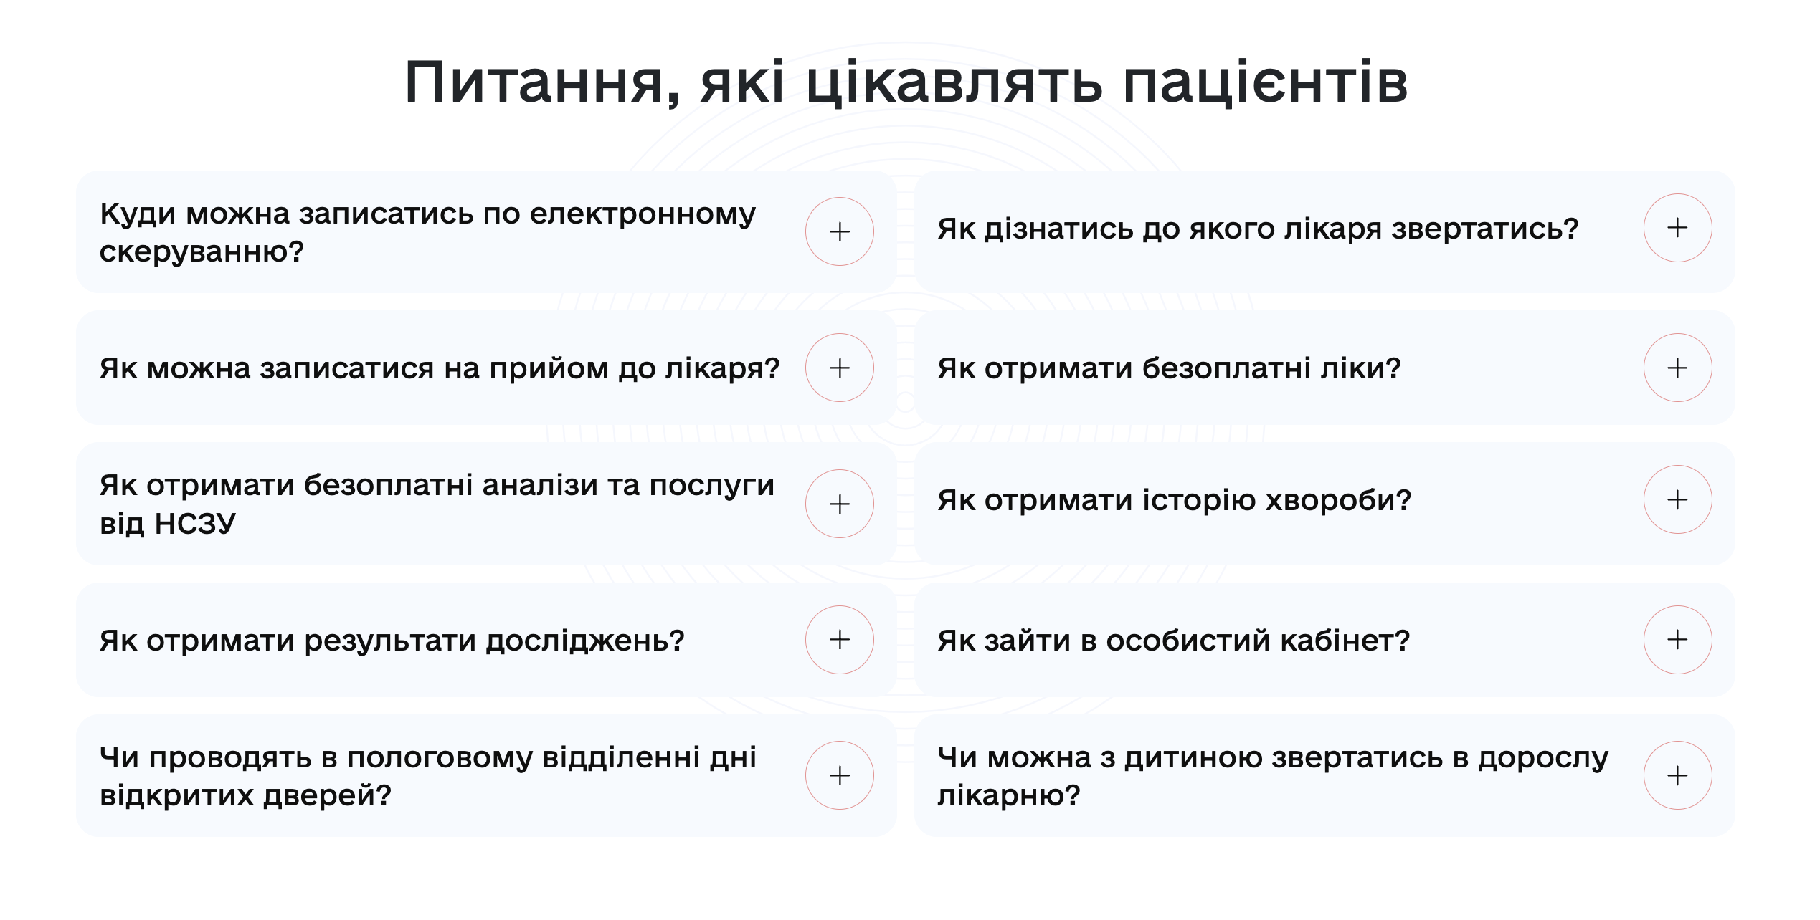Tap plus icon beside 'Як отримати історію хвороби?'
This screenshot has height=920, width=1820.
click(1677, 499)
